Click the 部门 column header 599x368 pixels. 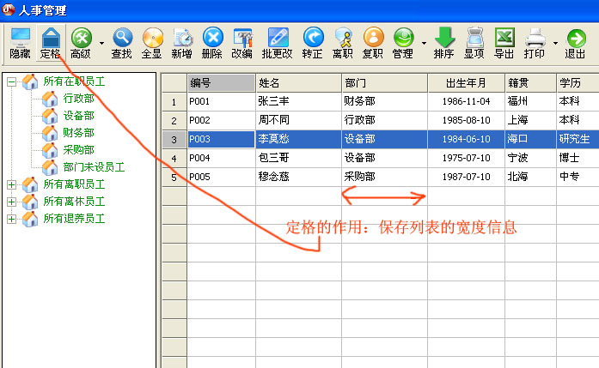384,82
